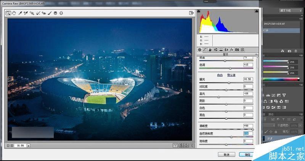Image resolution: width=305 pixels, height=161 pixels.
Task: Click the Exposure value input field
Action: pyautogui.click(x=248, y=79)
